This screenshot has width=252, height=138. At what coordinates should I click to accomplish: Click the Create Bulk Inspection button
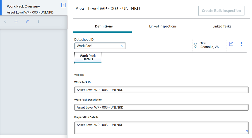point(221,11)
